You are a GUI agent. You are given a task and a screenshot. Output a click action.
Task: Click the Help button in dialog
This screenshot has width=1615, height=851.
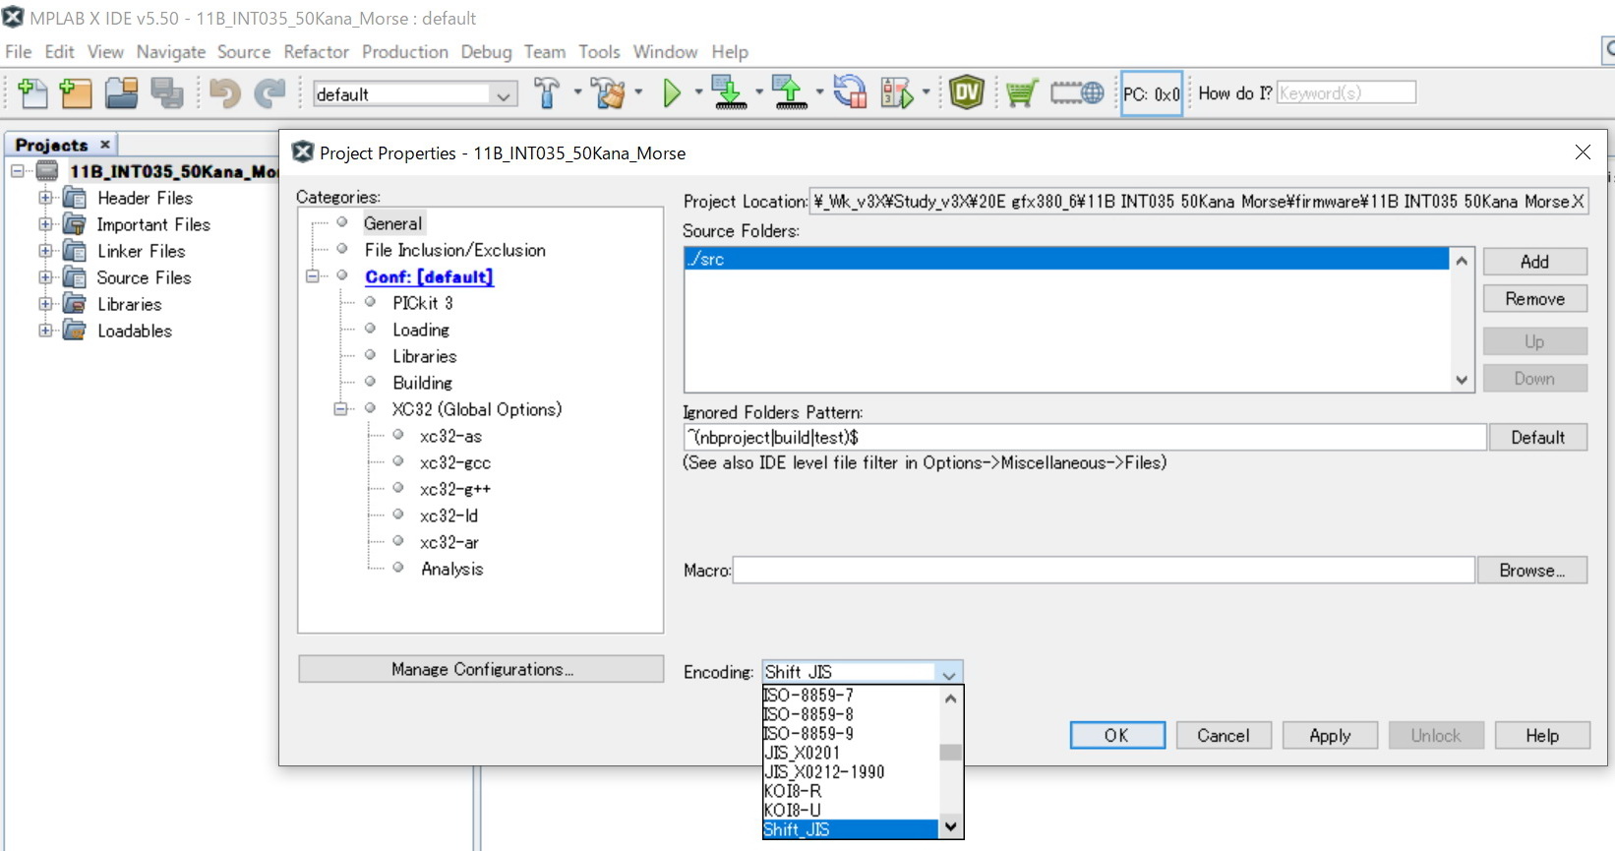click(1542, 735)
